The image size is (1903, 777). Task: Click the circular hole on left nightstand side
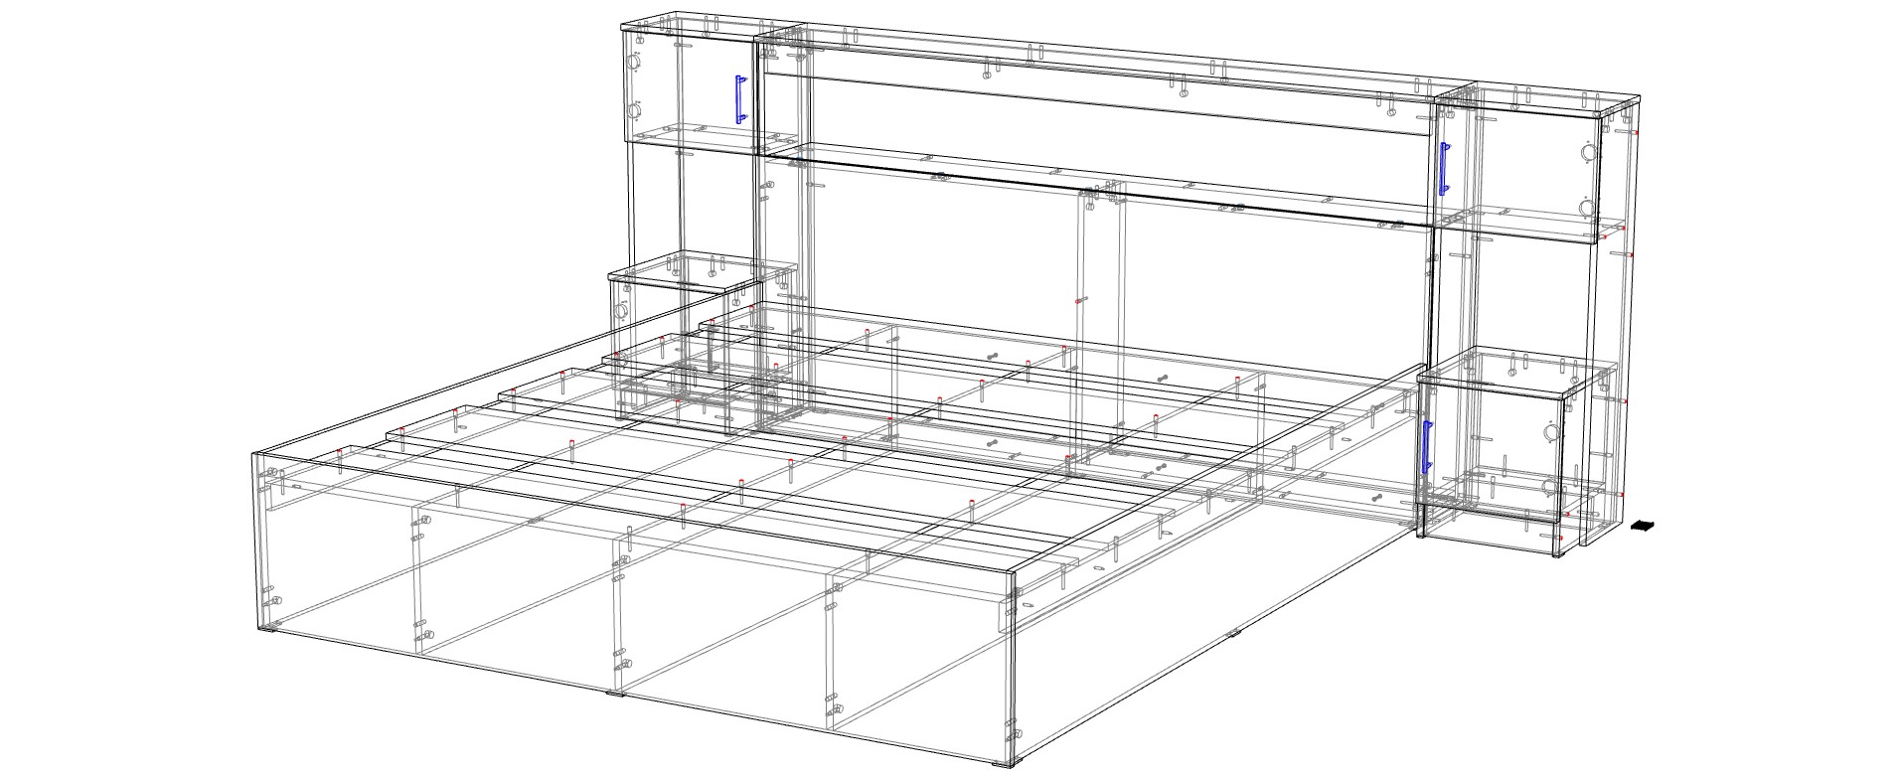pyautogui.click(x=623, y=311)
